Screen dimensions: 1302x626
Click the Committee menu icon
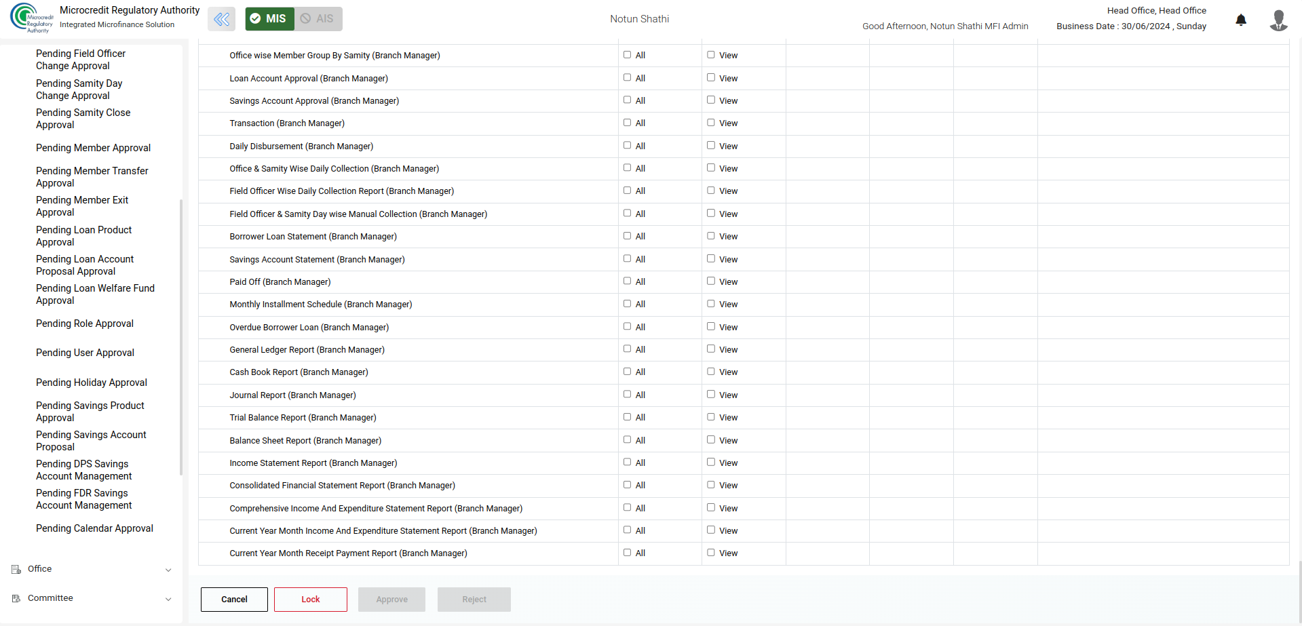(16, 599)
